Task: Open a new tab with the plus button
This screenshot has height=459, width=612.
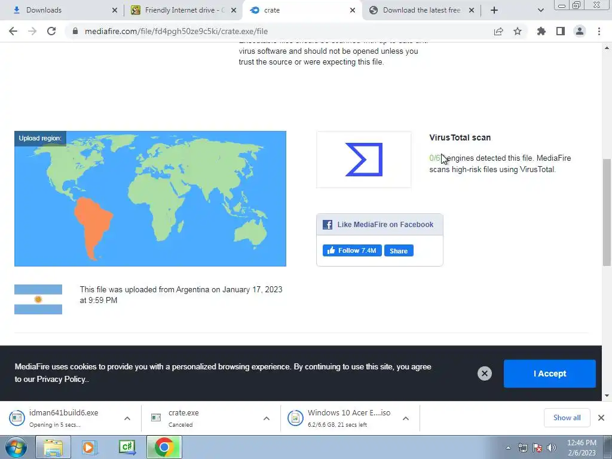Action: (x=494, y=10)
